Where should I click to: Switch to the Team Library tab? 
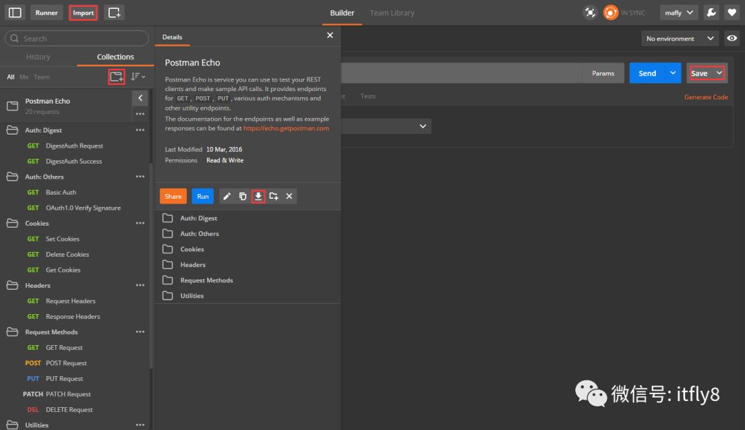click(x=392, y=13)
